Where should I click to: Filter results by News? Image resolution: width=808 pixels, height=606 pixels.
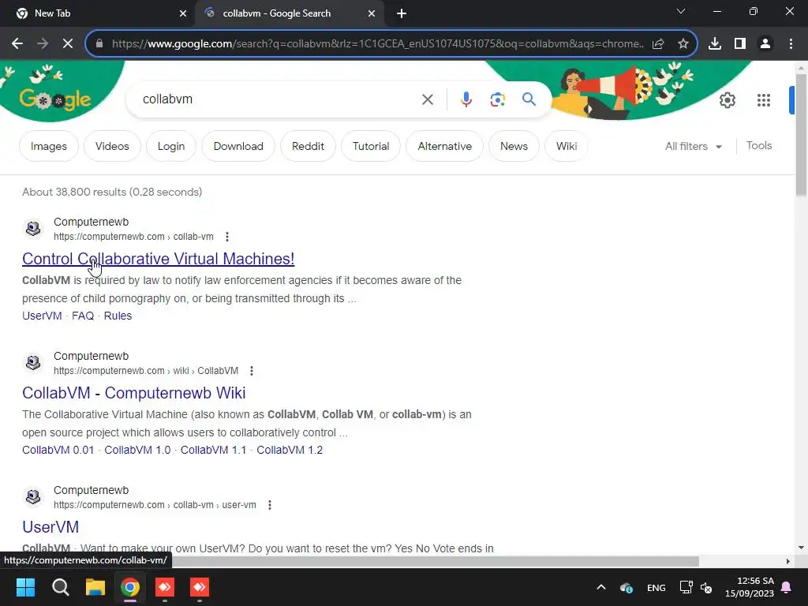coord(514,146)
